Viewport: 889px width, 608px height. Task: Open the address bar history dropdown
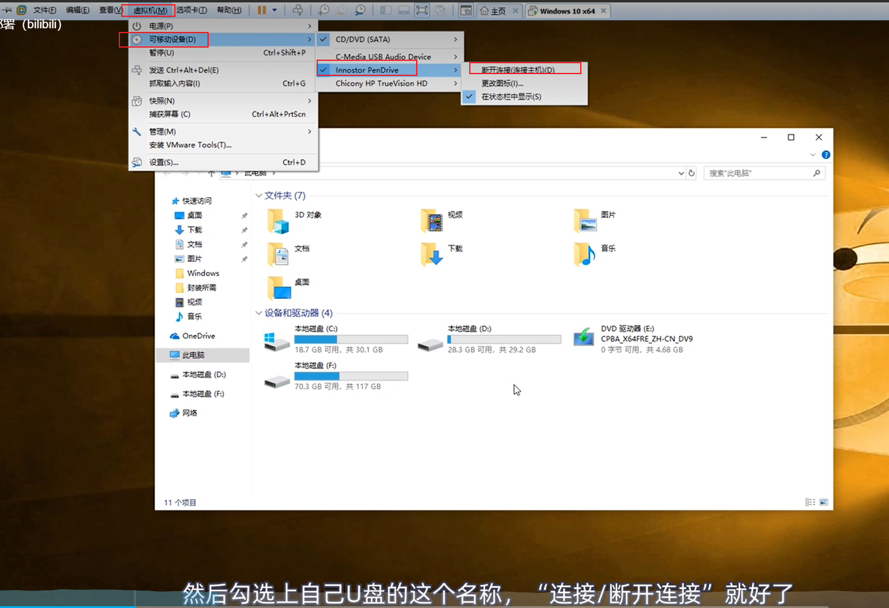[681, 173]
